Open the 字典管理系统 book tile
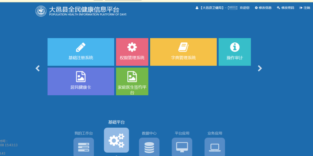 point(184,52)
